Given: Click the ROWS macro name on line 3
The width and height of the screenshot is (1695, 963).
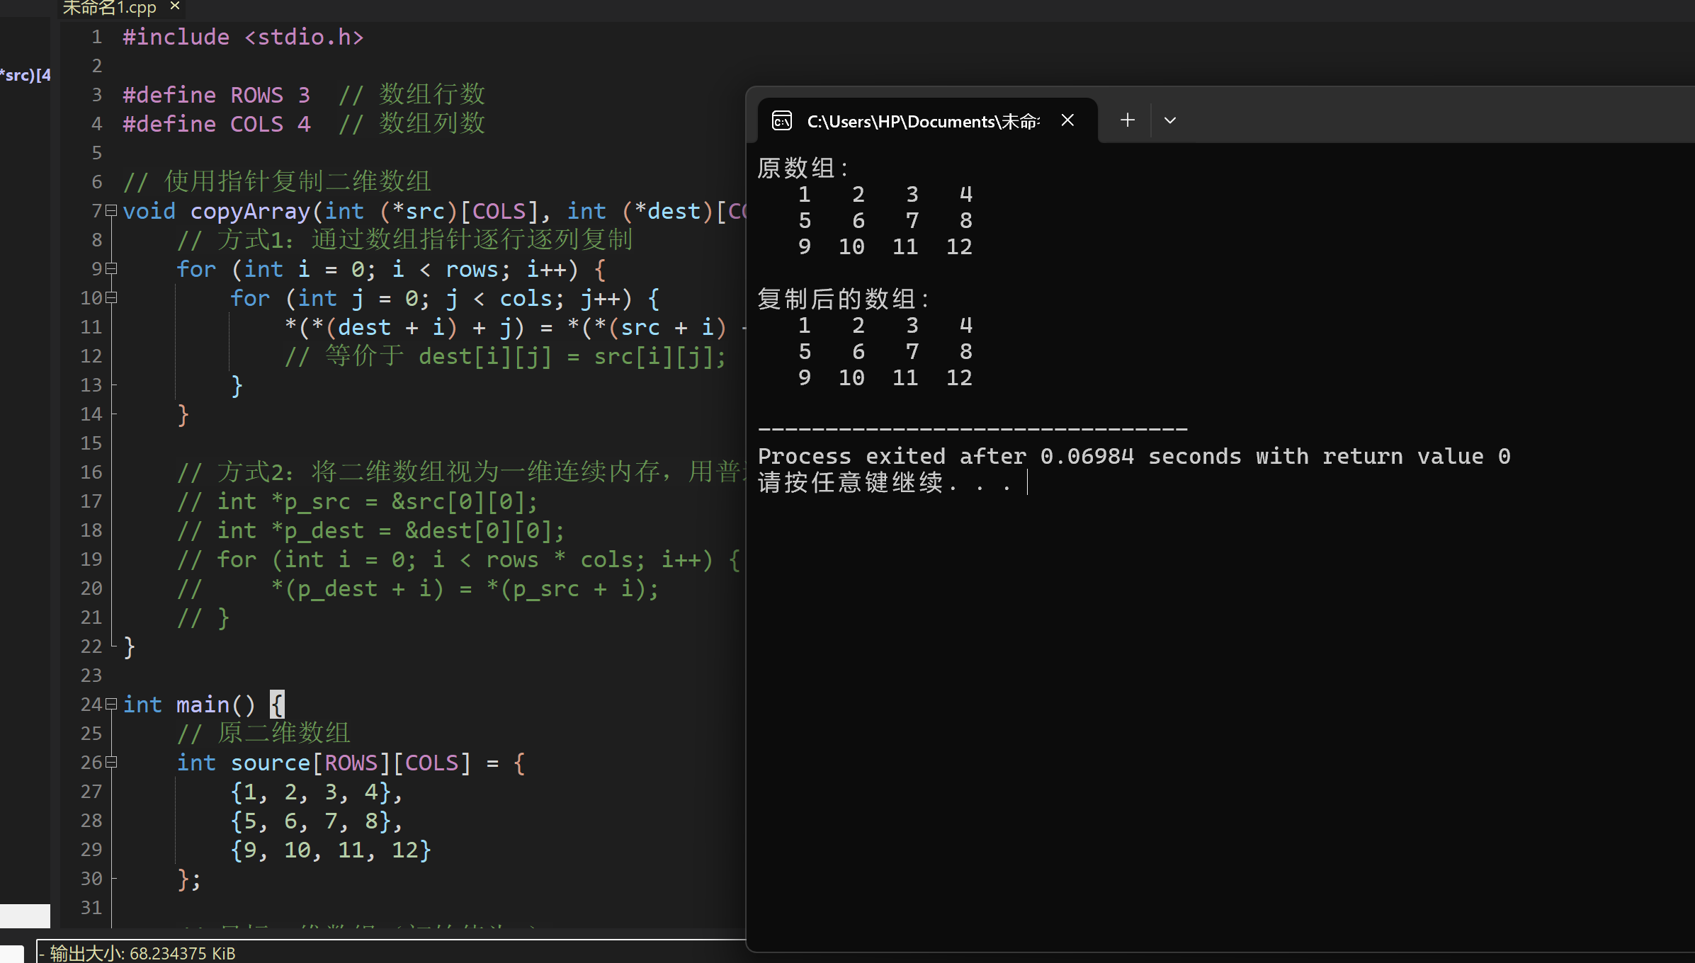Looking at the screenshot, I should click(x=256, y=96).
